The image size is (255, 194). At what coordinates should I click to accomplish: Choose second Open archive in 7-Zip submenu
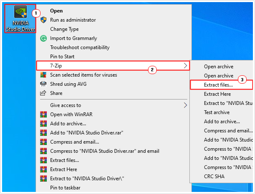(219, 76)
